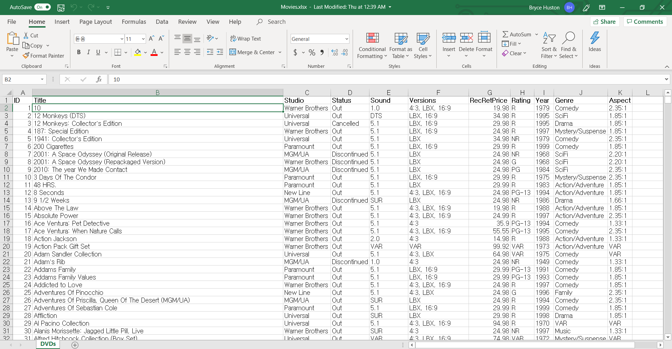Click the Percent Style icon
Screen dimensions: 672x349
pos(312,52)
